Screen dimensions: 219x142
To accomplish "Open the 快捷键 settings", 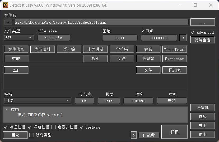I will coord(203,107).
